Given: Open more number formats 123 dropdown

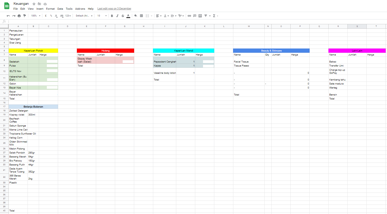Looking at the screenshot, I should tap(68, 16).
